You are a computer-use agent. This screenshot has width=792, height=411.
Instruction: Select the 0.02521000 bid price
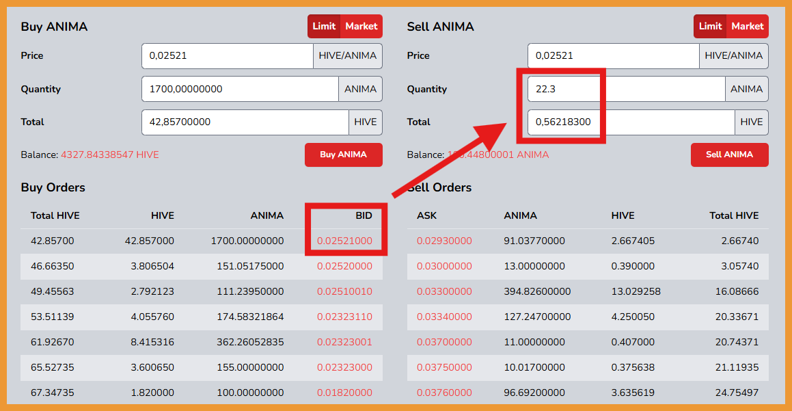344,241
